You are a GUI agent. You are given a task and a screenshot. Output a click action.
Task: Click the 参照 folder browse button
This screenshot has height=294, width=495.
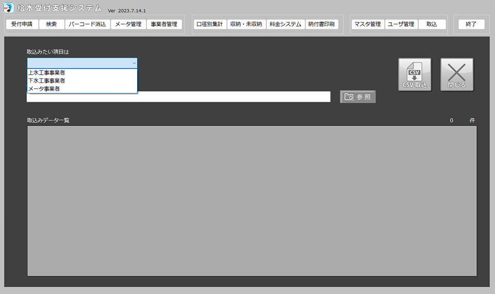pos(358,97)
